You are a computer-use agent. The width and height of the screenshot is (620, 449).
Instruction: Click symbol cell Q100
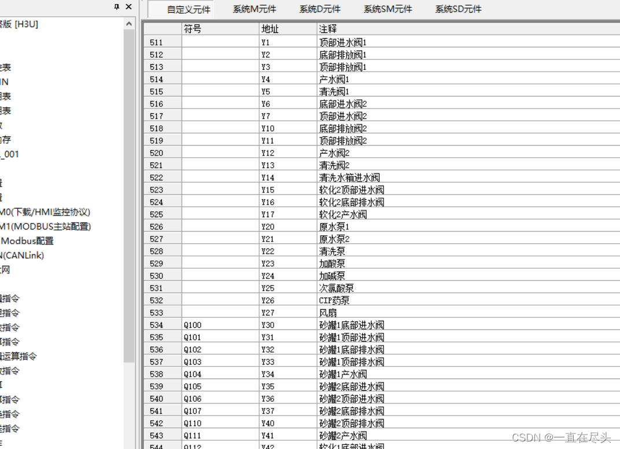pos(220,325)
